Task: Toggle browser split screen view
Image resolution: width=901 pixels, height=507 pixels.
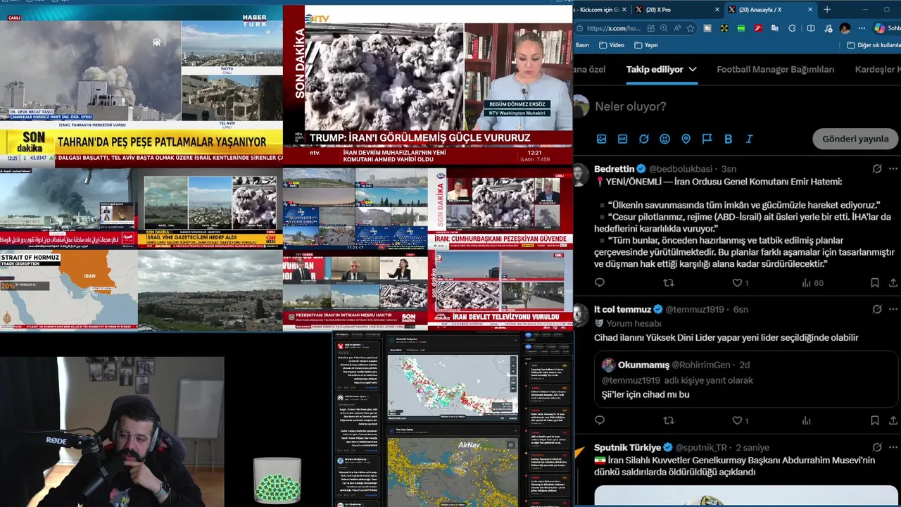Action: (x=811, y=28)
